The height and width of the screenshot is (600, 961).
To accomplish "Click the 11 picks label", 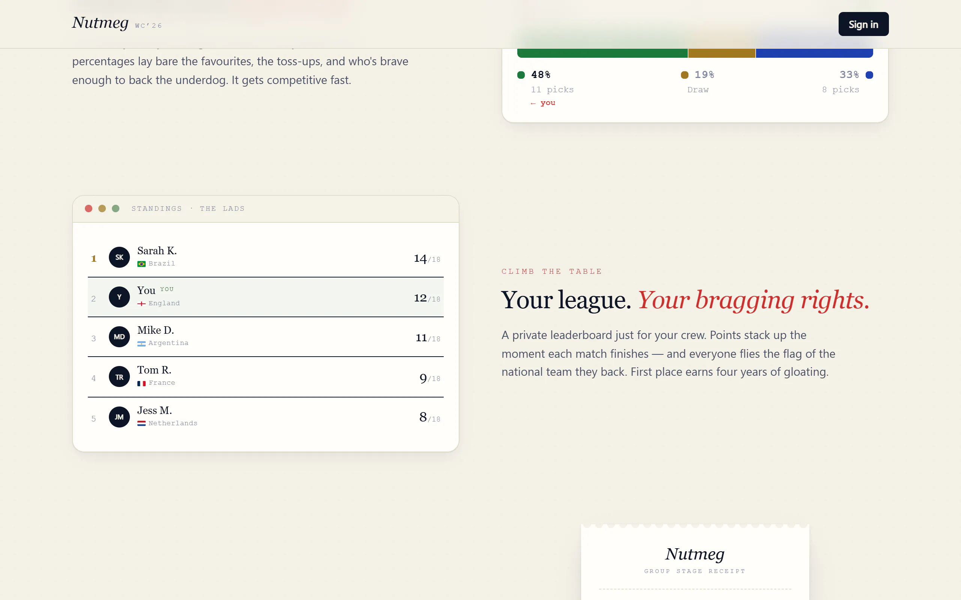I will [x=552, y=90].
